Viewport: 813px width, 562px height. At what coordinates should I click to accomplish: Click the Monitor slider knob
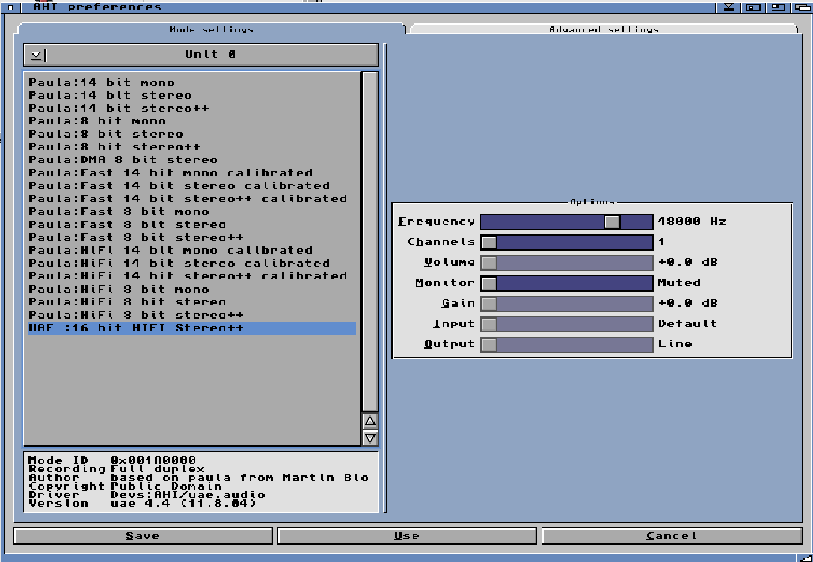coord(489,283)
